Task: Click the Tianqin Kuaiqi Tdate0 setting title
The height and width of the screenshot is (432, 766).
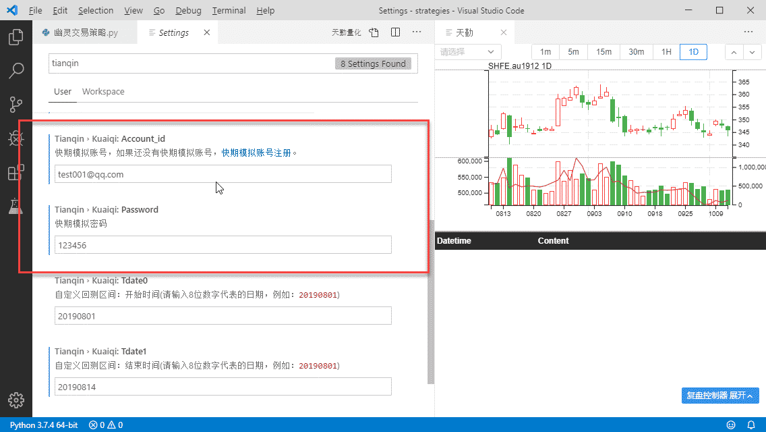Action: [x=101, y=280]
